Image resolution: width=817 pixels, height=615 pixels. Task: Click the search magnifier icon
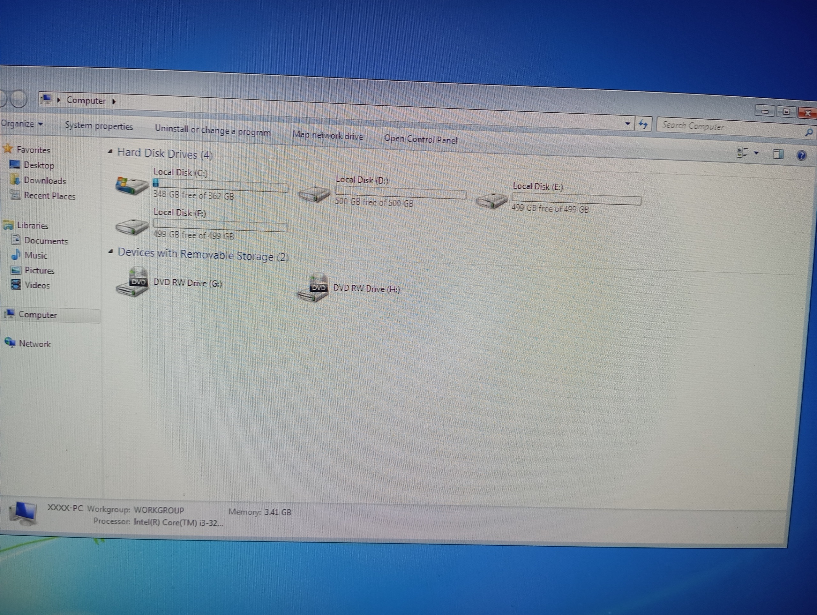pos(808,132)
